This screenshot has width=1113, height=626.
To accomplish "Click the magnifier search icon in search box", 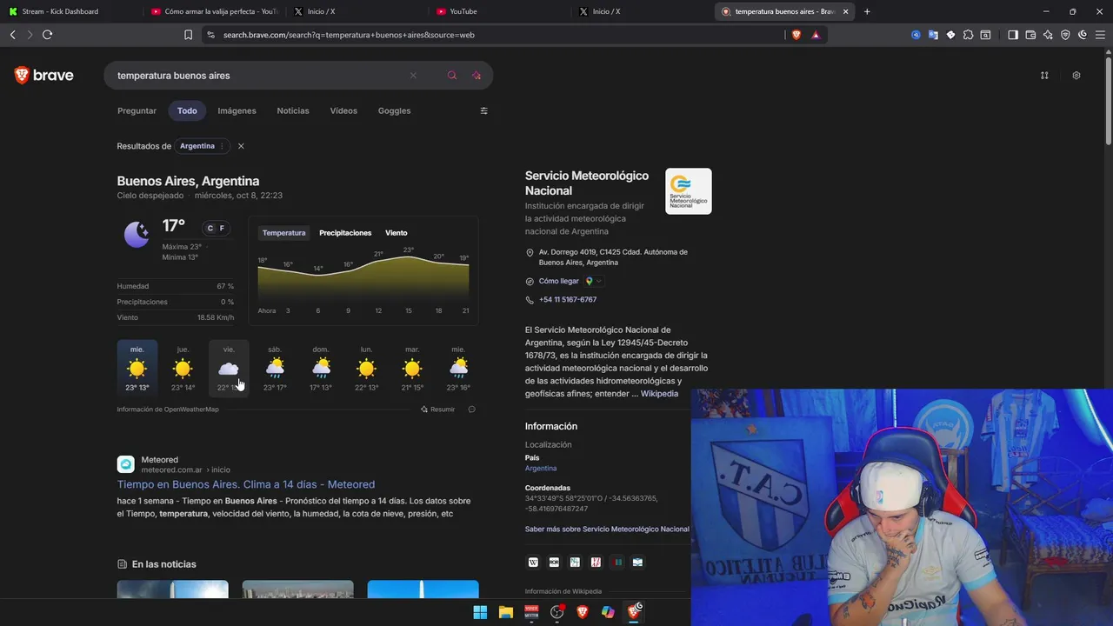I will pos(451,76).
